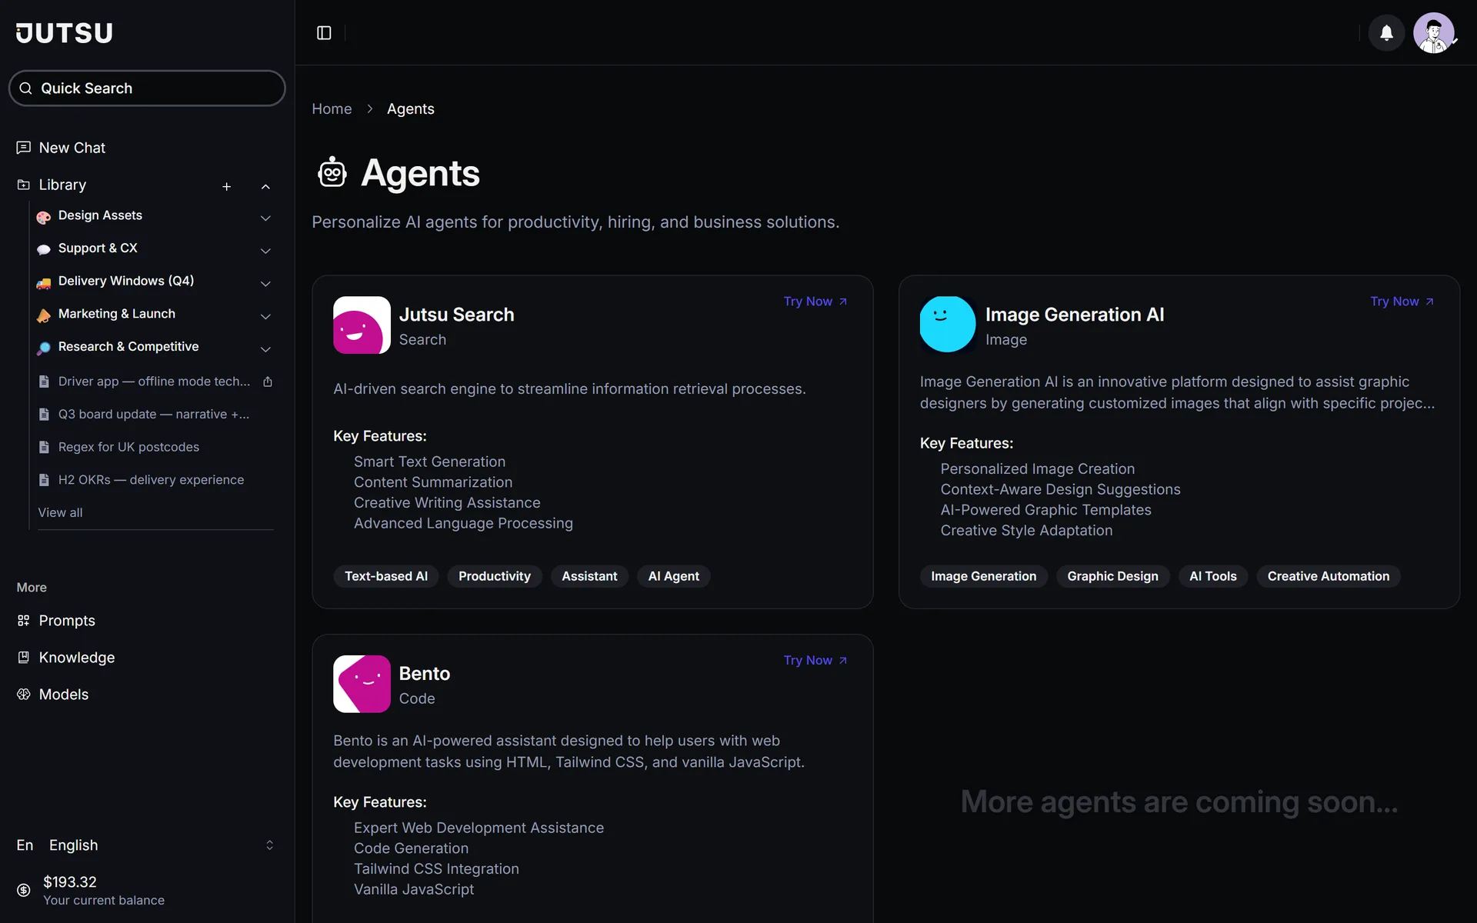Open Knowledge page
Screen dimensions: 1477x923
point(77,658)
